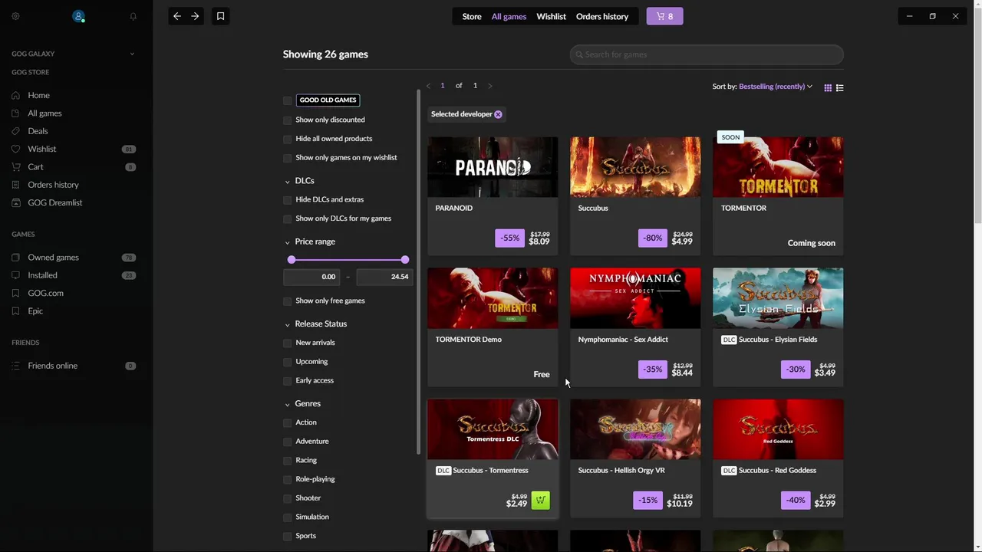Open the notifications bell
The height and width of the screenshot is (552, 982).
pos(133,16)
